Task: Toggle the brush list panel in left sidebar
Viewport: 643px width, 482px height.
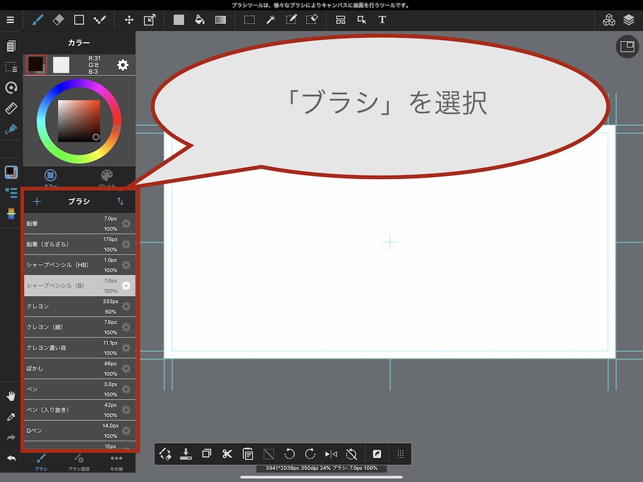Action: (x=11, y=193)
